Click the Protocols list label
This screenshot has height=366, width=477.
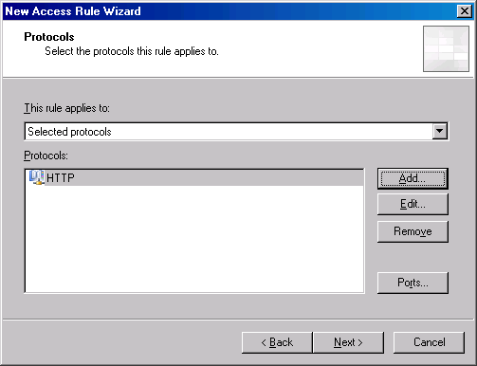pyautogui.click(x=46, y=156)
